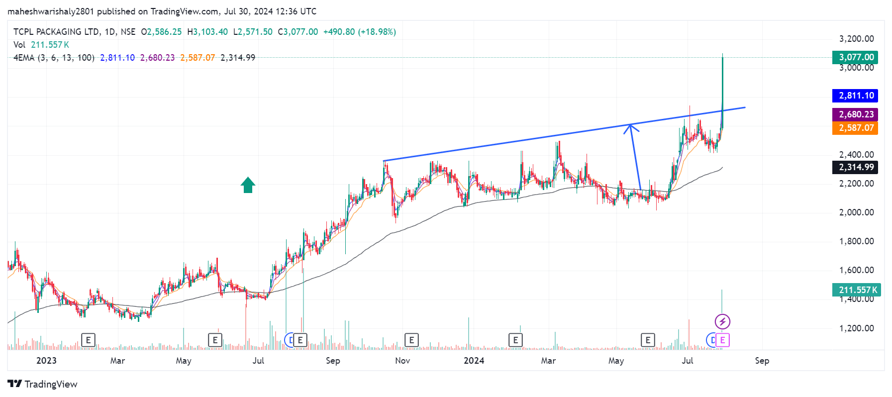Click the orange 2,587.07 EMA price label
Viewport: 892px width, 397px height.
click(855, 128)
